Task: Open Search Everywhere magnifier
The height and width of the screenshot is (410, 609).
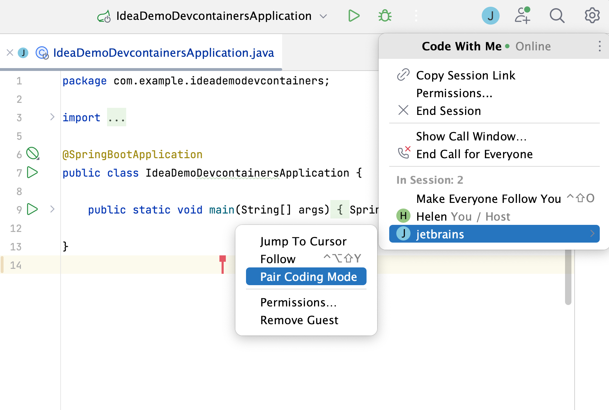Action: click(x=557, y=16)
